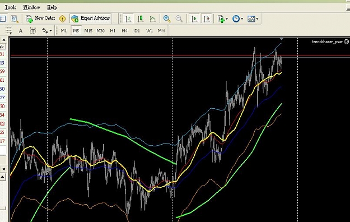Close the lower left side panel
The height and width of the screenshot is (222, 350).
(4, 169)
